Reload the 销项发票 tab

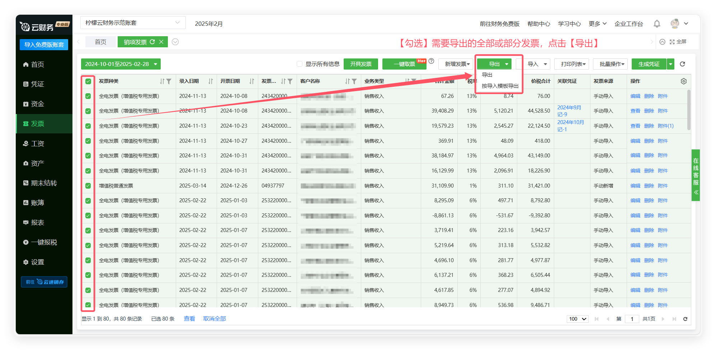tap(152, 42)
